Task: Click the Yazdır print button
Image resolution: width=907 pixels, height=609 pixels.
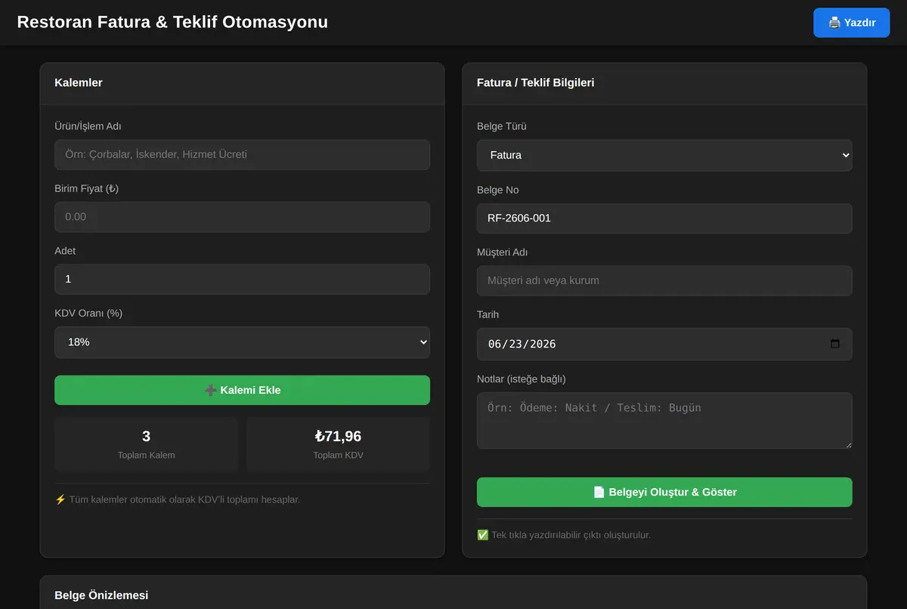Action: 851,23
